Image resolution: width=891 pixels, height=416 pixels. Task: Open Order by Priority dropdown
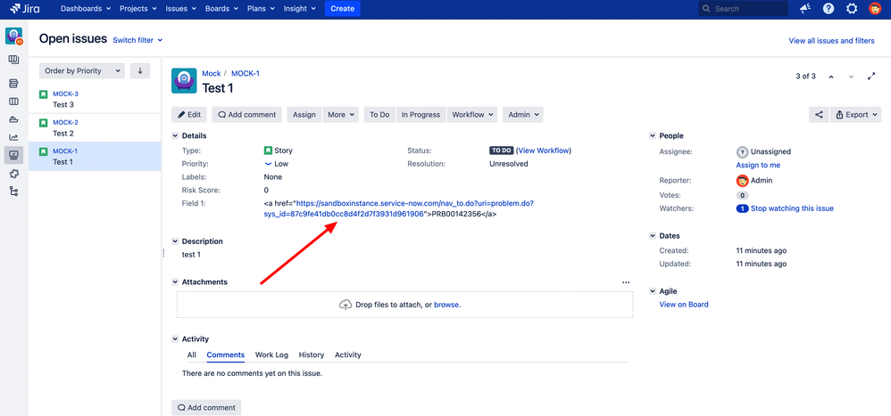point(82,71)
